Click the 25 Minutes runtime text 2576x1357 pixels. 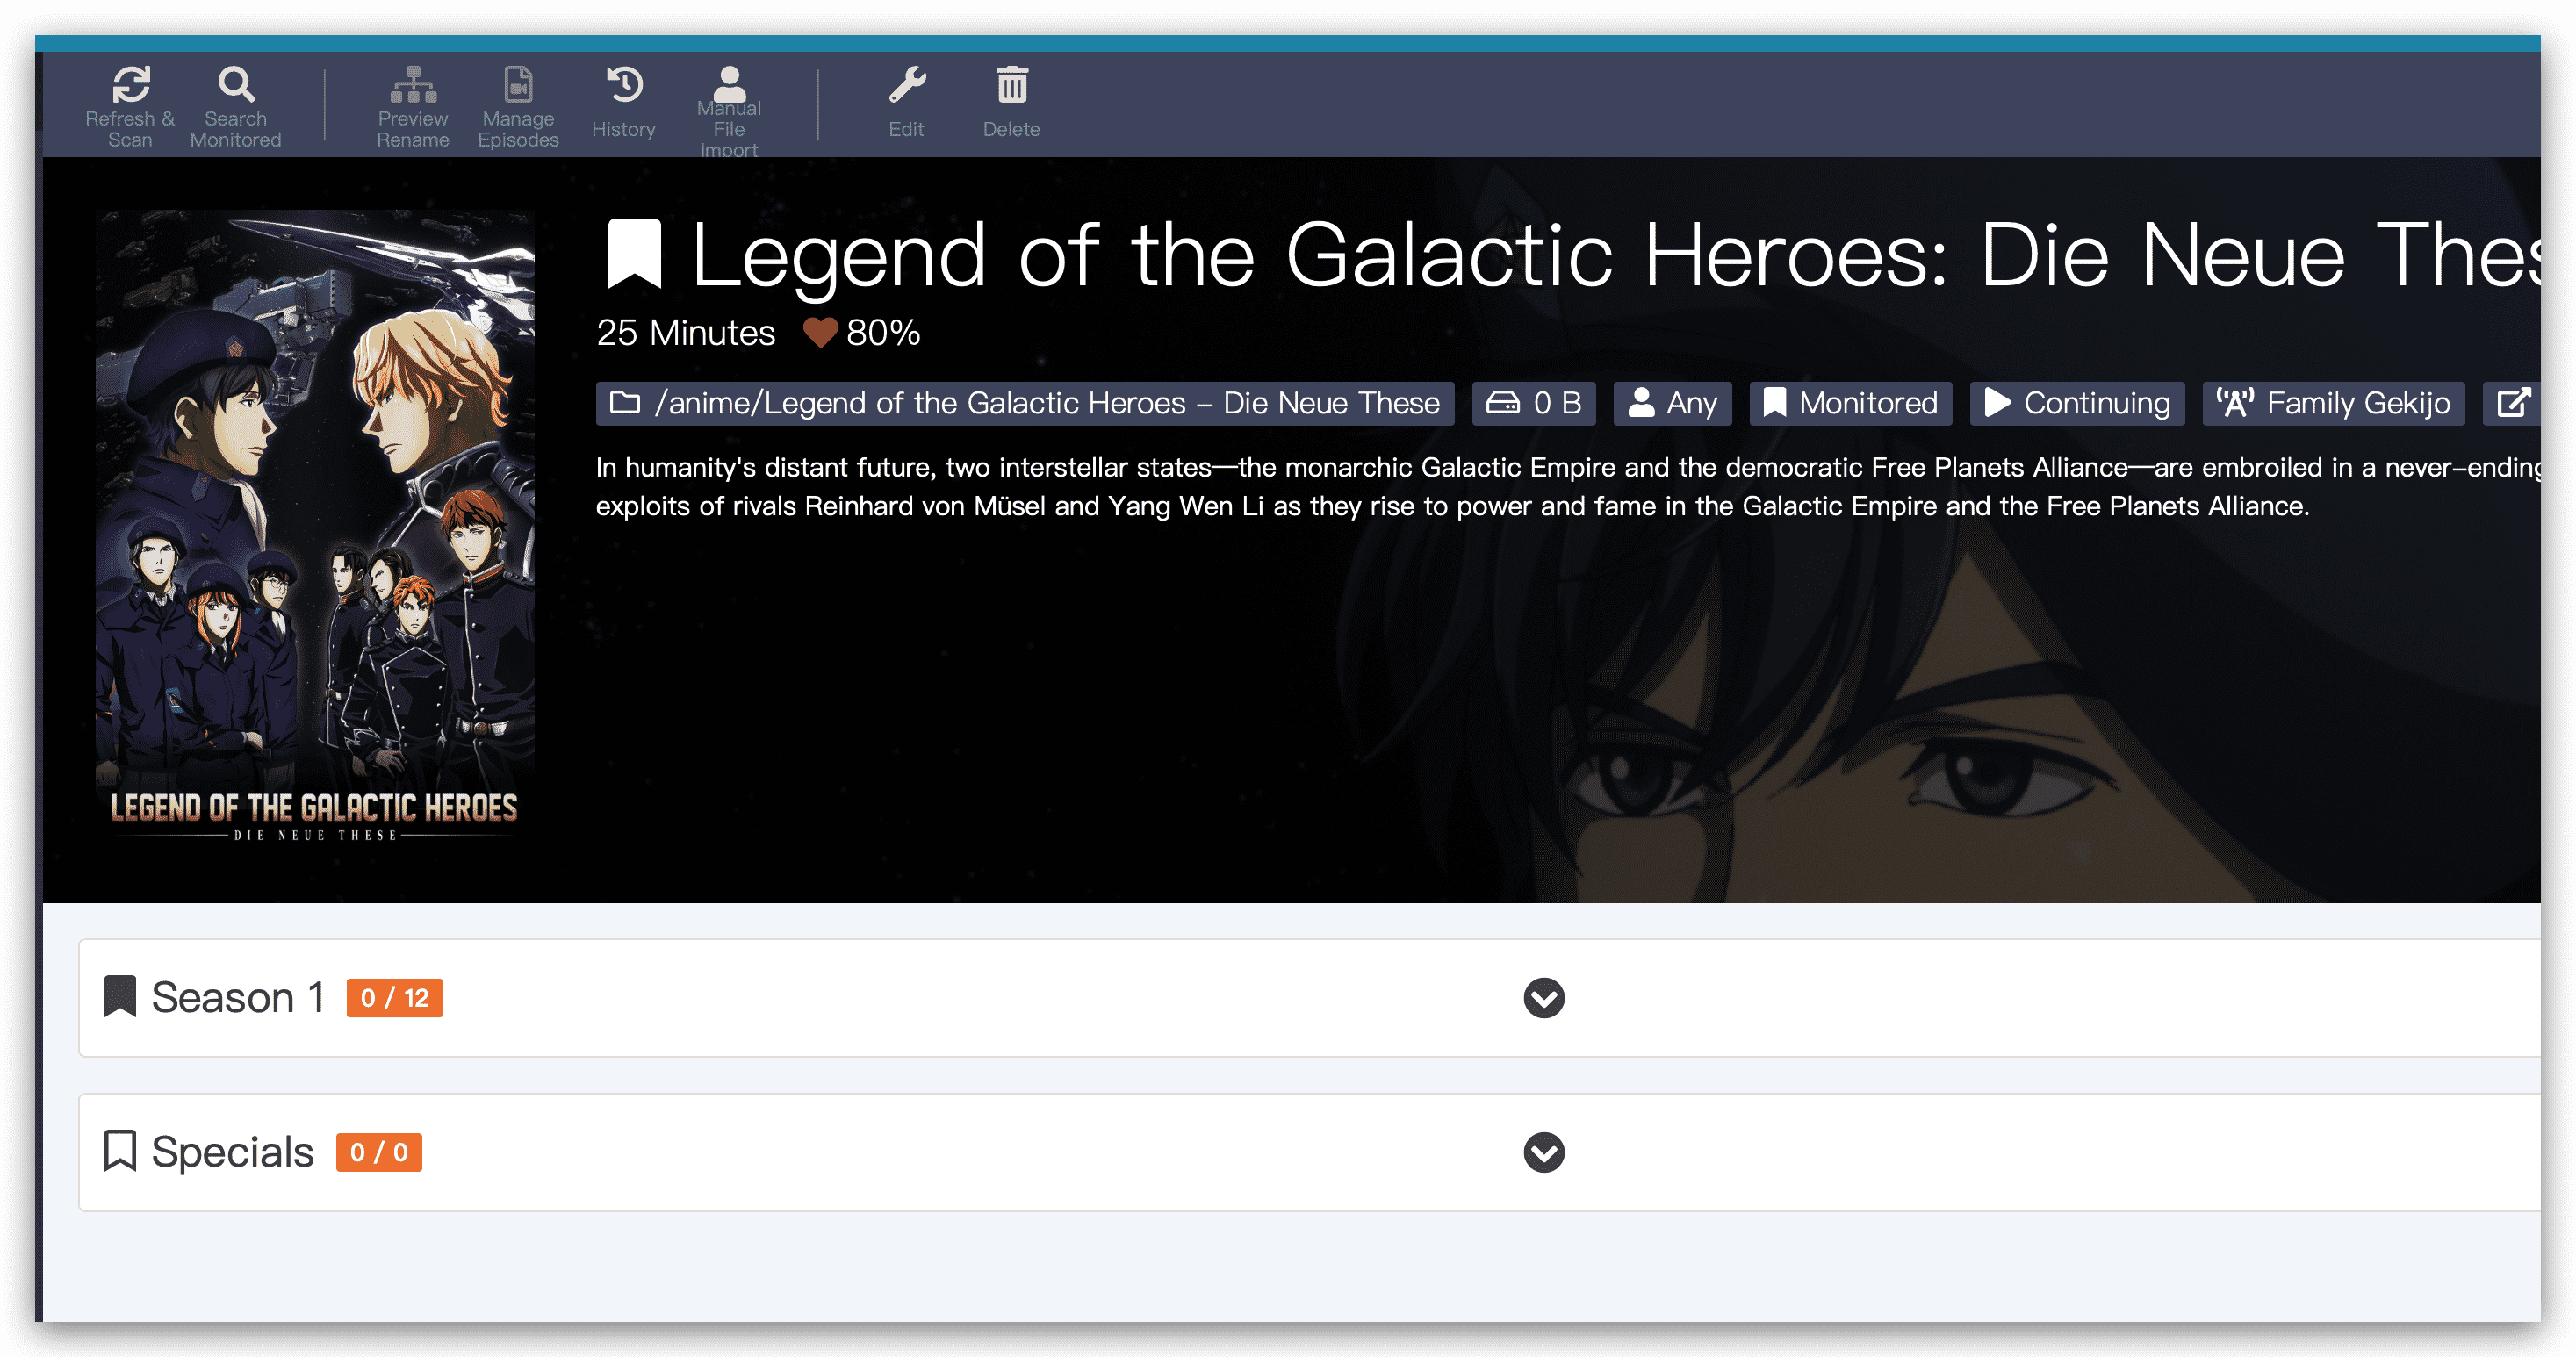tap(686, 332)
